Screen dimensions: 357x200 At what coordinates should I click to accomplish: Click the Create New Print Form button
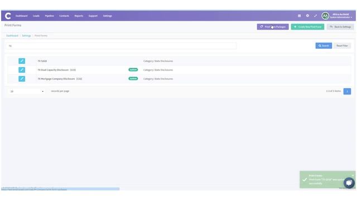tap(307, 27)
